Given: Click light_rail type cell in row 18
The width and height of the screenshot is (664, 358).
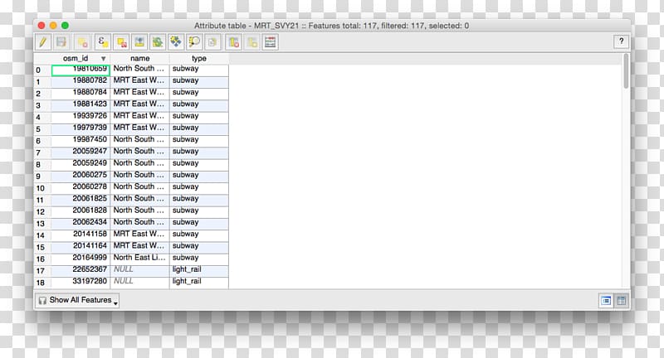Looking at the screenshot, I should pyautogui.click(x=199, y=283).
